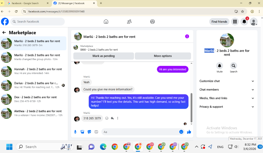Open conversation information purple icon
This screenshot has height=153, width=263.
pos(187,36)
